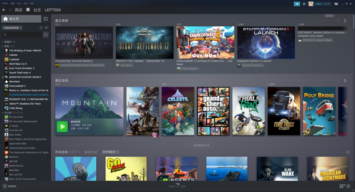This screenshot has height=192, width=355.
Task: Open the 商店 store tab
Action: tap(18, 10)
